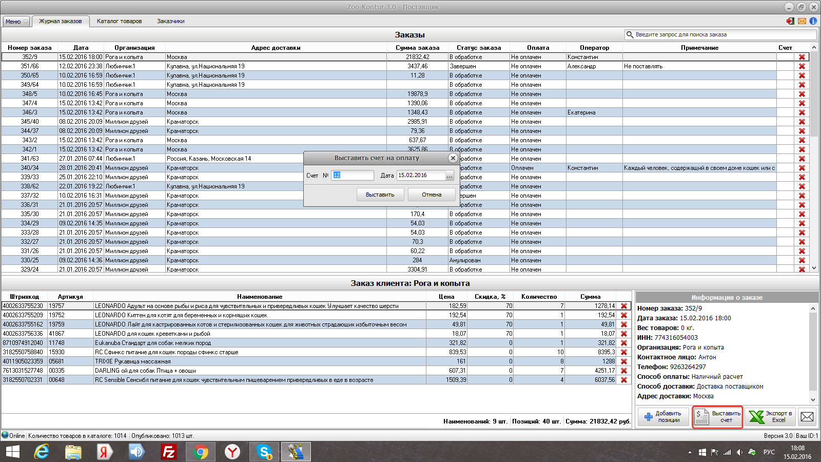Screen dimensions: 821x462
Task: Click the orders table scrollbar up arrow
Action: click(814, 47)
